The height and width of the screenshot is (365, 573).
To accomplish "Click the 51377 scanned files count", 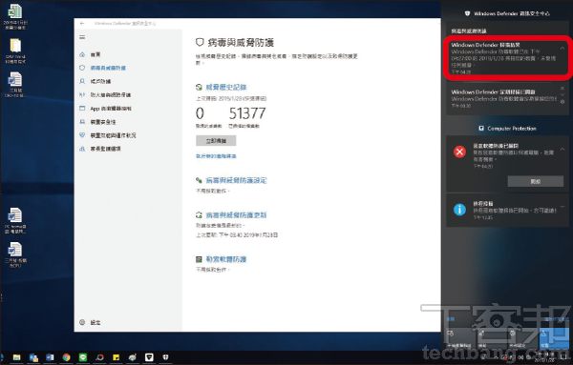I will [x=247, y=113].
